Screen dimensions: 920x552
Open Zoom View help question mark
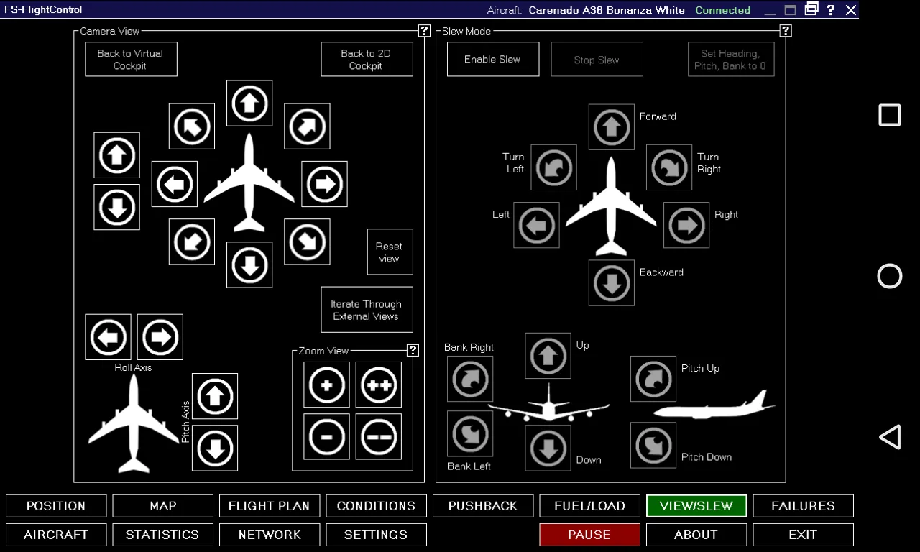click(x=413, y=351)
